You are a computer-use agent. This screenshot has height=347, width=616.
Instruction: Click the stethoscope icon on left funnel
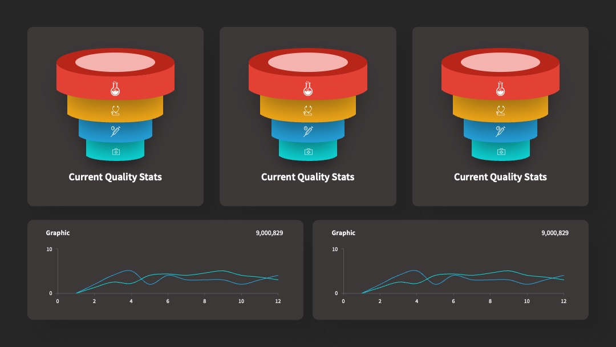(115, 110)
